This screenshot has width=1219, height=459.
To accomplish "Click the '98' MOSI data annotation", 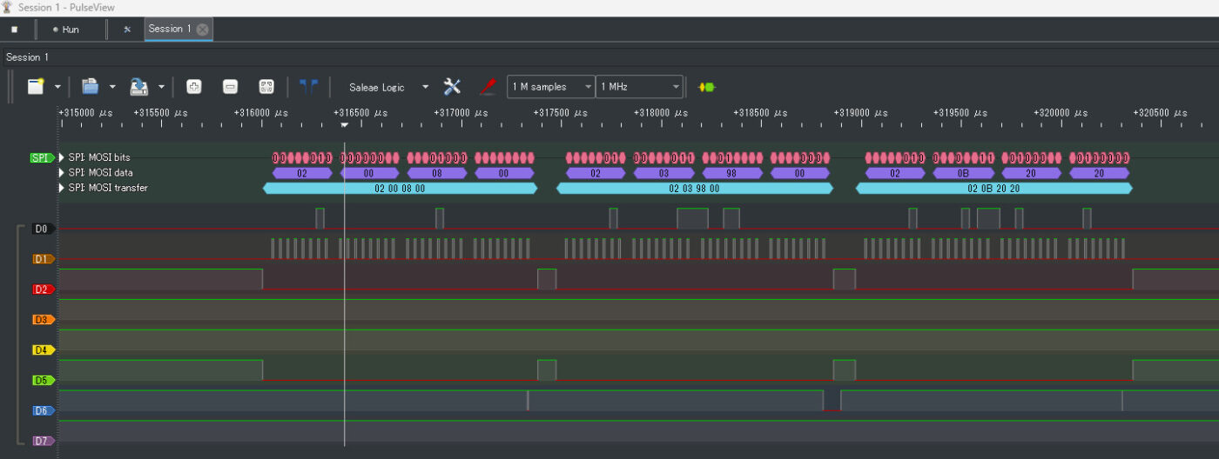I will click(731, 173).
